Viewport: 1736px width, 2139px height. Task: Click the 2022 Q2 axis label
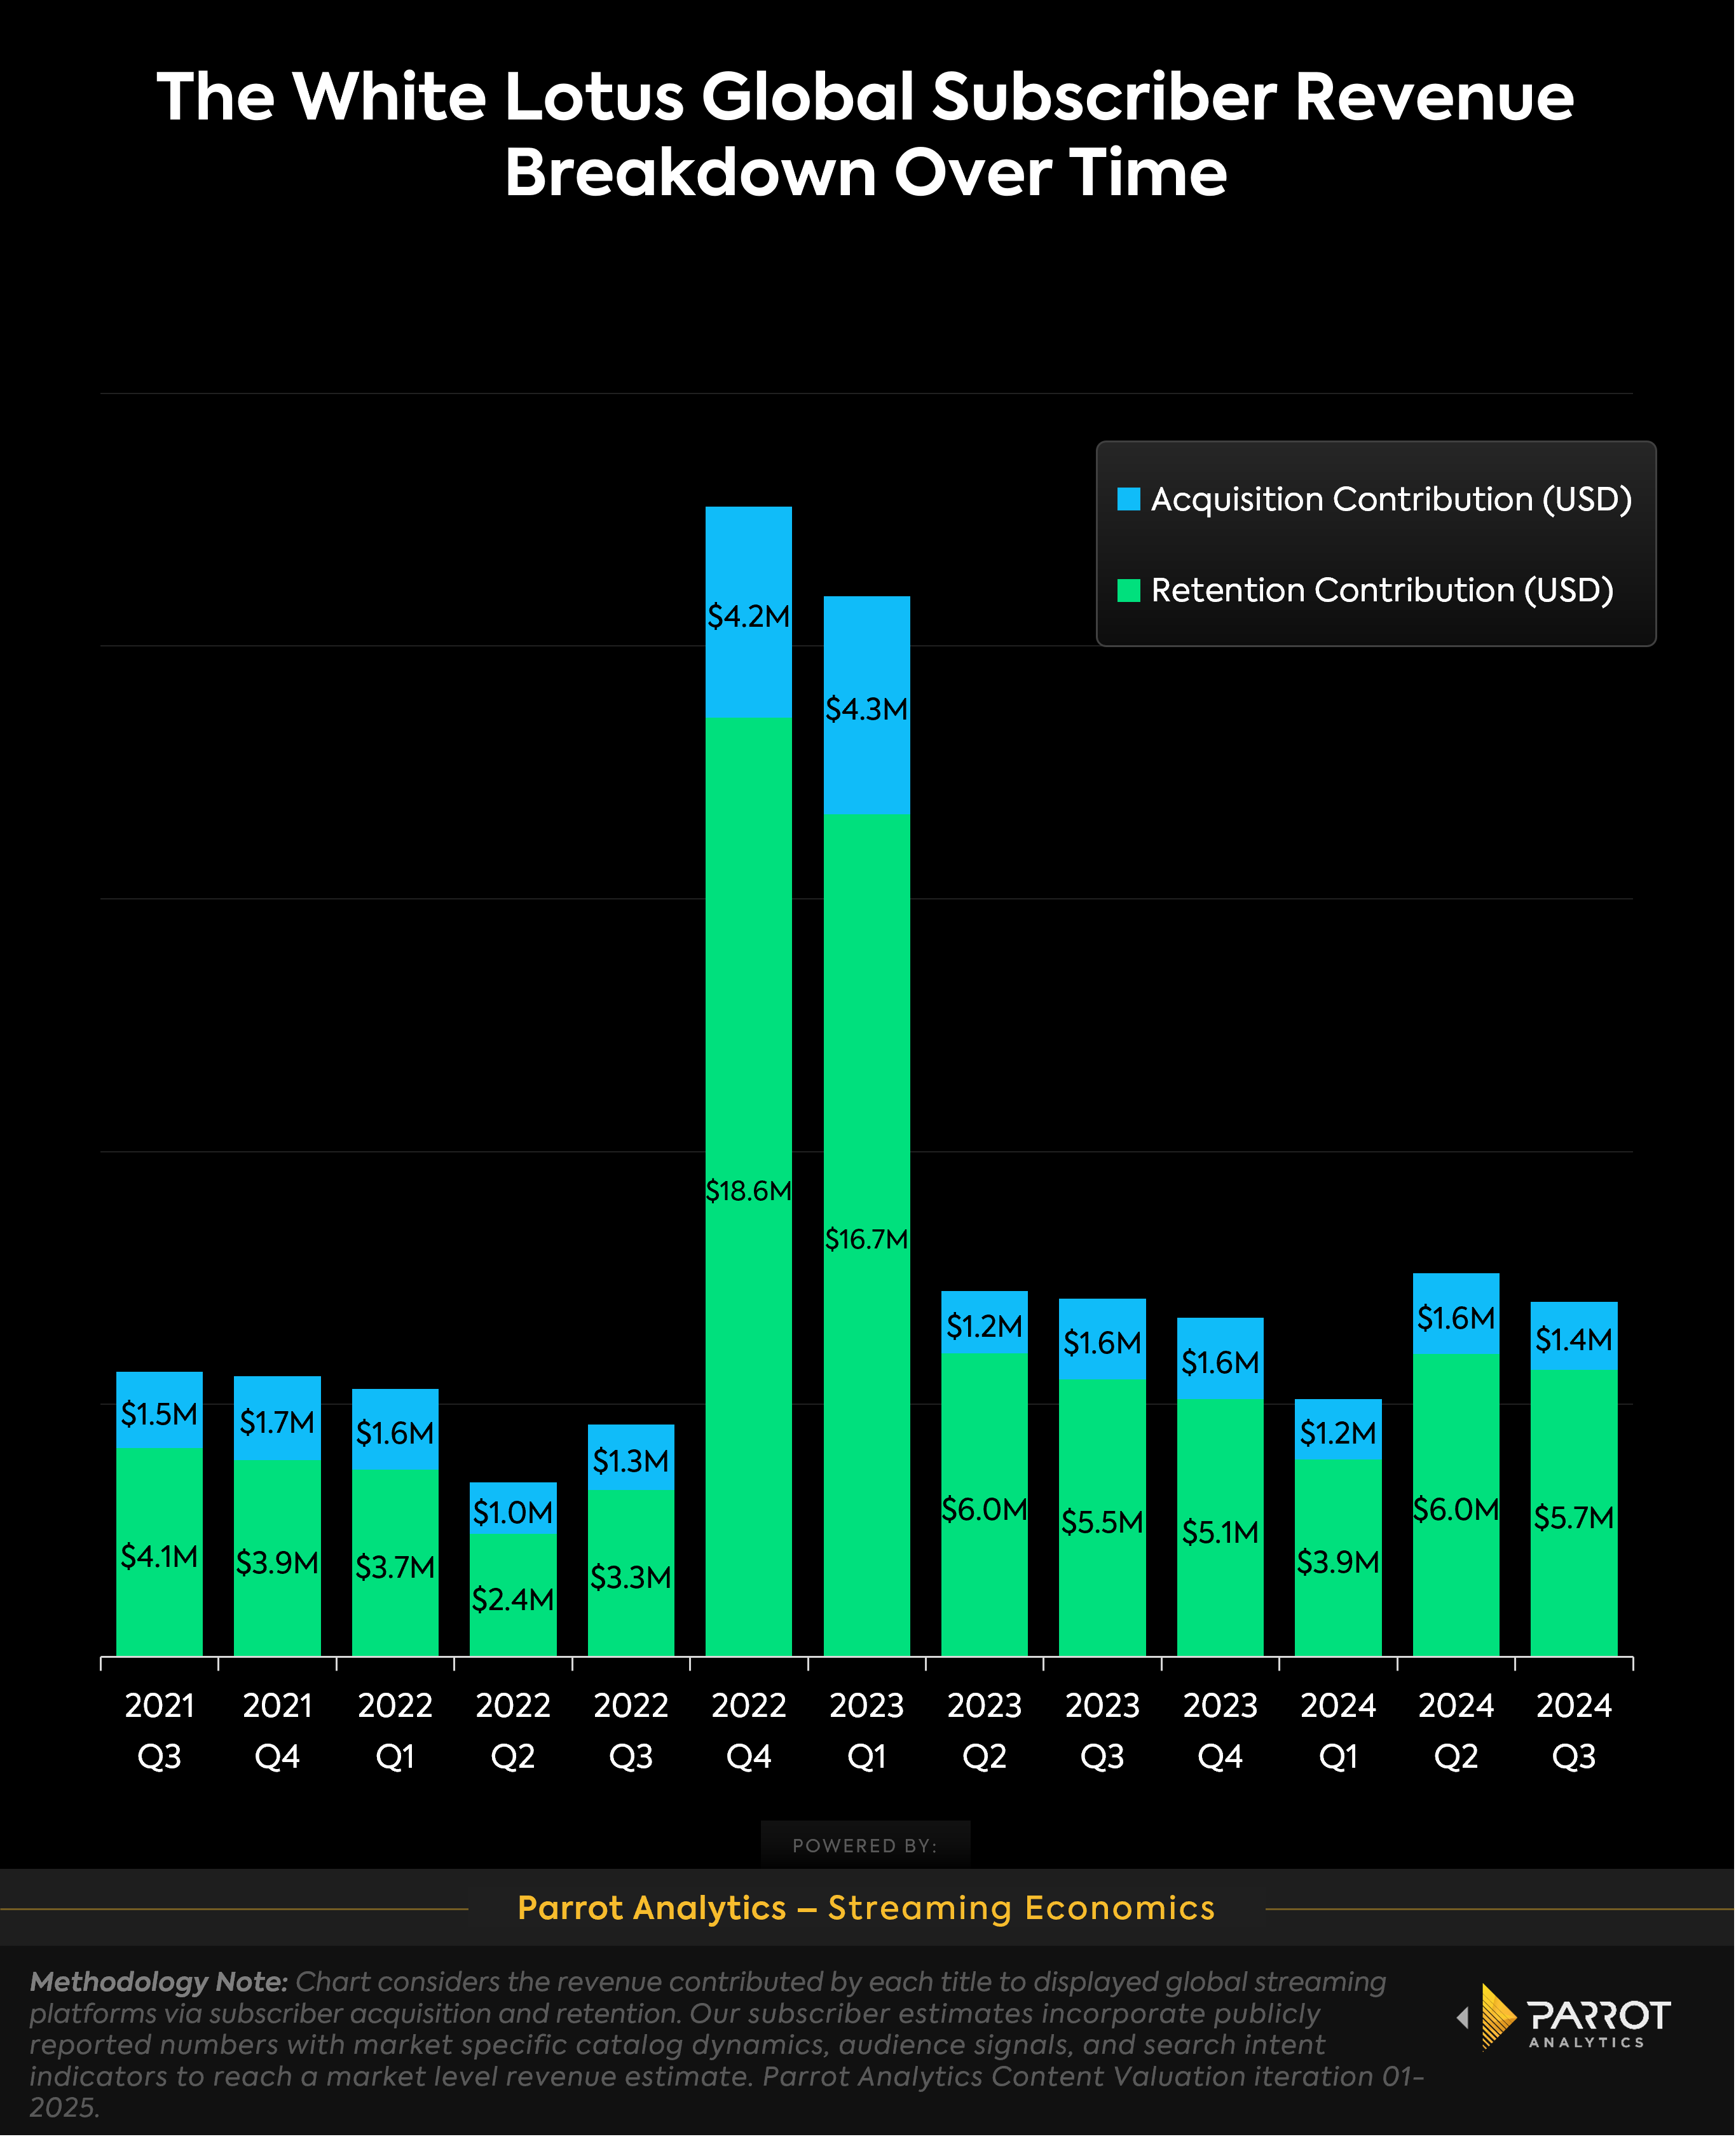tap(513, 1731)
